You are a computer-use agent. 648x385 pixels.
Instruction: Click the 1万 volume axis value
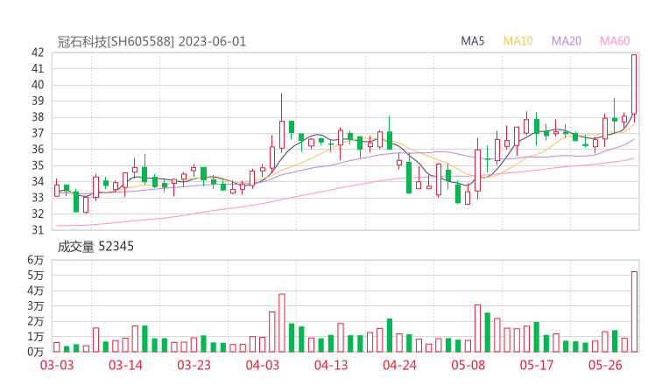coord(36,337)
